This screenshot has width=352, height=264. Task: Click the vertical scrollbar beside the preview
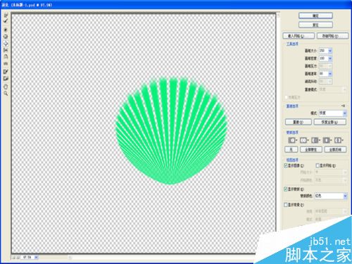[278, 122]
